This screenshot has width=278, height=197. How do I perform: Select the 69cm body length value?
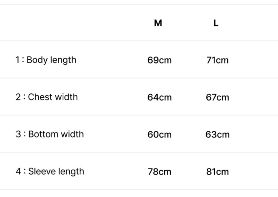tap(159, 60)
